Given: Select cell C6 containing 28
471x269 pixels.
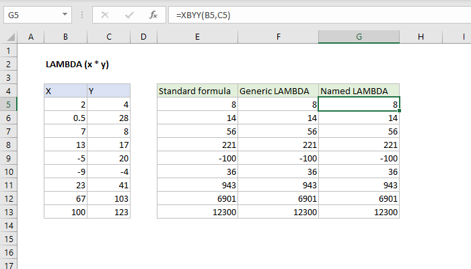Looking at the screenshot, I should [x=109, y=118].
